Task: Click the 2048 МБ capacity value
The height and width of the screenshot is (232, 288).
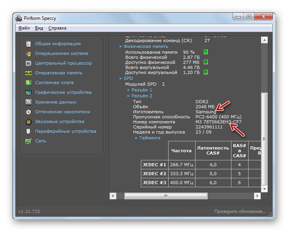Action: (x=205, y=107)
